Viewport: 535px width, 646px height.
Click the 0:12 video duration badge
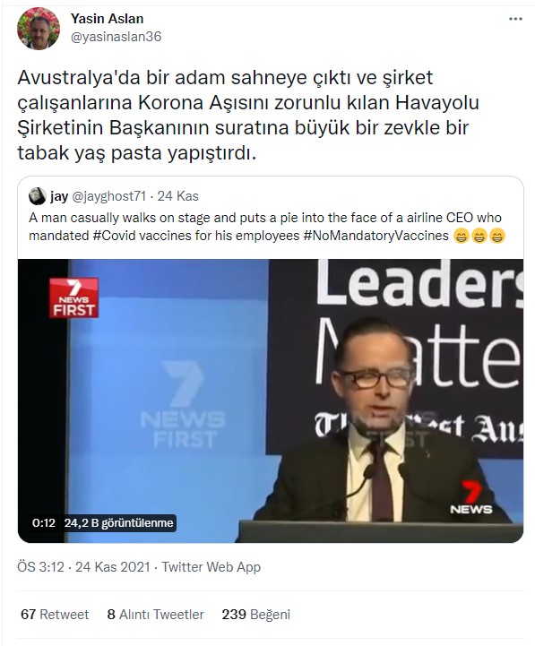[44, 523]
